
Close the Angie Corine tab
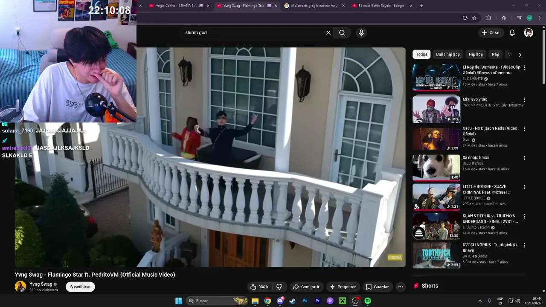208,6
